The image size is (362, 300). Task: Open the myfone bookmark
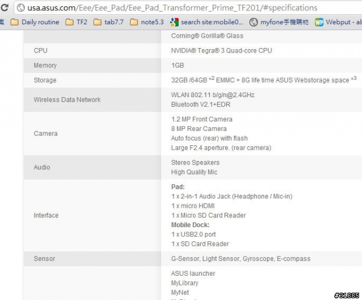point(279,22)
